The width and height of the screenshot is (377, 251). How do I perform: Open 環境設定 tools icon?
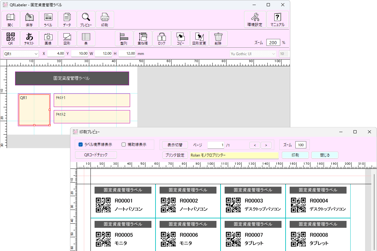pos(255,20)
